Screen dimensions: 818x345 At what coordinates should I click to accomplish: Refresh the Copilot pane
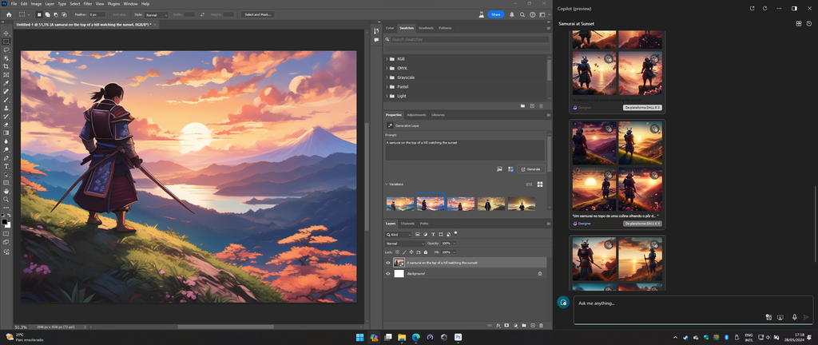[765, 8]
